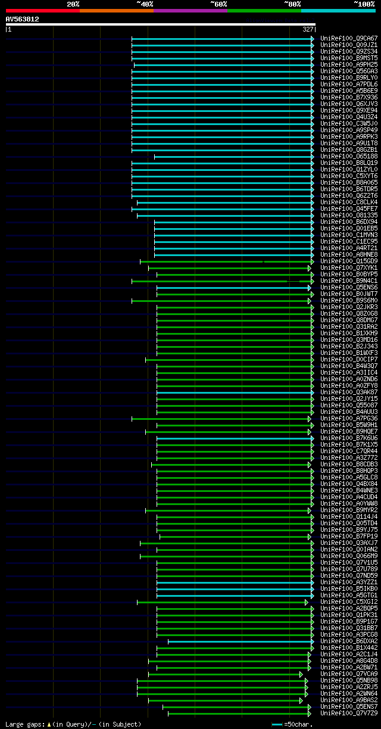Click the green alignment bar for UniRef100_Q7VCA9
This screenshot has width=381, height=729.
pos(226,674)
